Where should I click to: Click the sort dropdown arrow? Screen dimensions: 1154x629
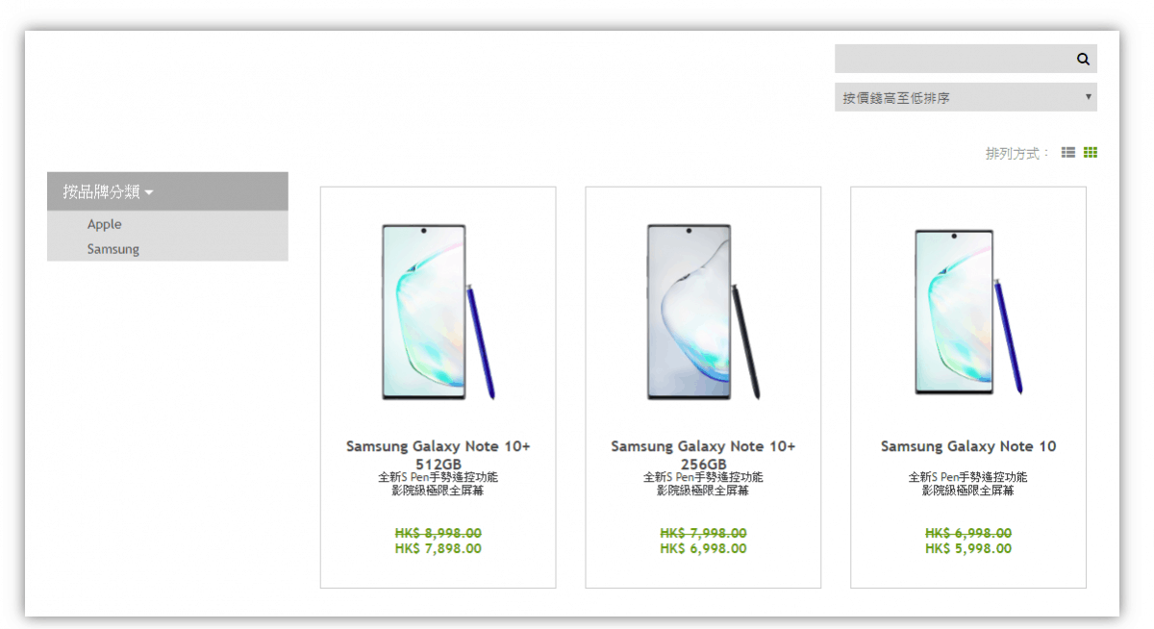pyautogui.click(x=1089, y=96)
